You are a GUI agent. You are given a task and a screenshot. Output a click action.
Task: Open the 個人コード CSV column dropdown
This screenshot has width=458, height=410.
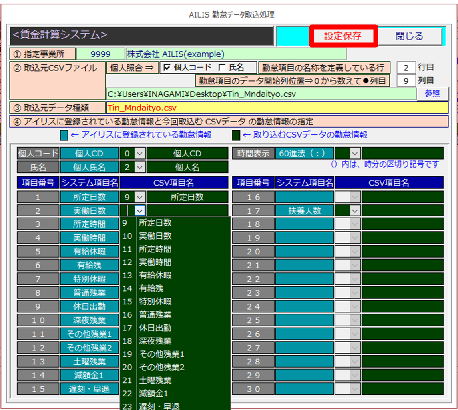tap(139, 153)
